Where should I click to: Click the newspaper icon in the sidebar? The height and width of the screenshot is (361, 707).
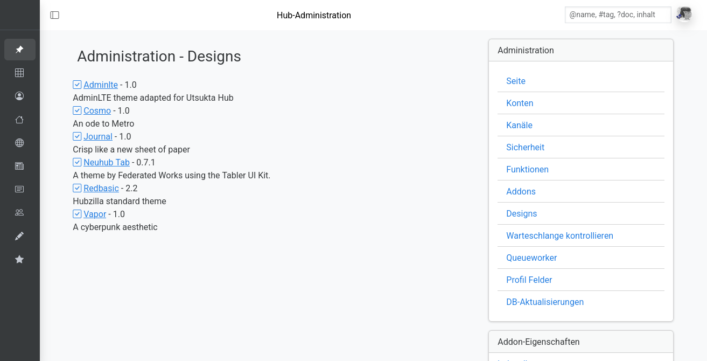click(x=19, y=166)
